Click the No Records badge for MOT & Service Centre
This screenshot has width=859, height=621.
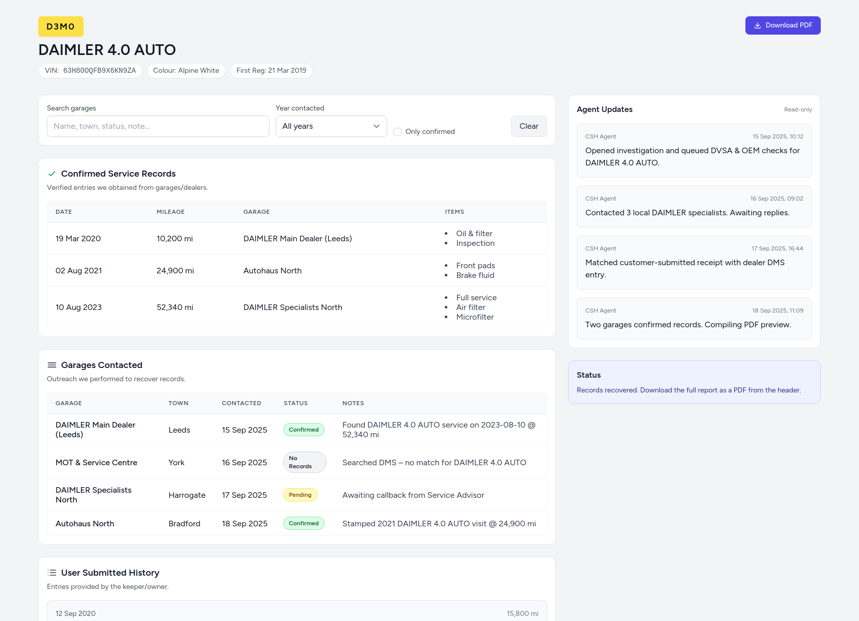304,462
